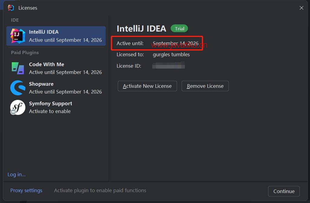Image resolution: width=310 pixels, height=203 pixels.
Task: Click the Continue button
Action: 284,191
